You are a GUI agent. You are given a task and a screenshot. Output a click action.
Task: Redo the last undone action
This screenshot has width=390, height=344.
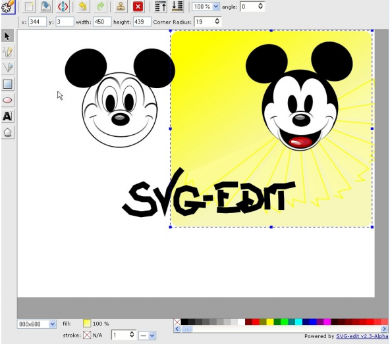pyautogui.click(x=100, y=7)
